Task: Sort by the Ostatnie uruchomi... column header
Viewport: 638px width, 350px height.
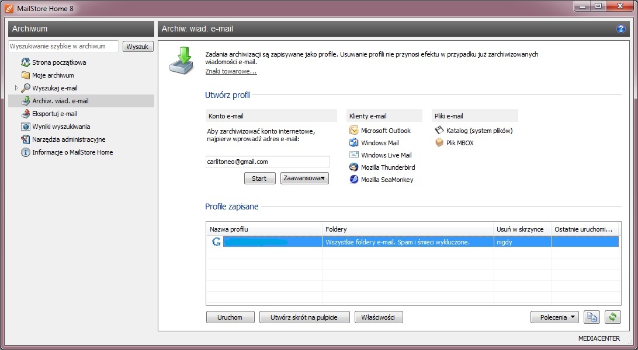Action: 585,229
